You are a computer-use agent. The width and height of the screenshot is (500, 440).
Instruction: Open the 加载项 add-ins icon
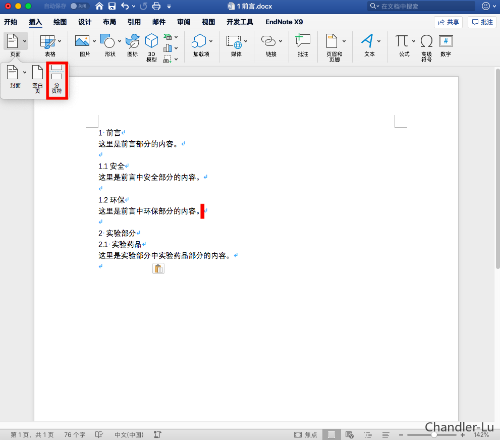[x=199, y=41]
